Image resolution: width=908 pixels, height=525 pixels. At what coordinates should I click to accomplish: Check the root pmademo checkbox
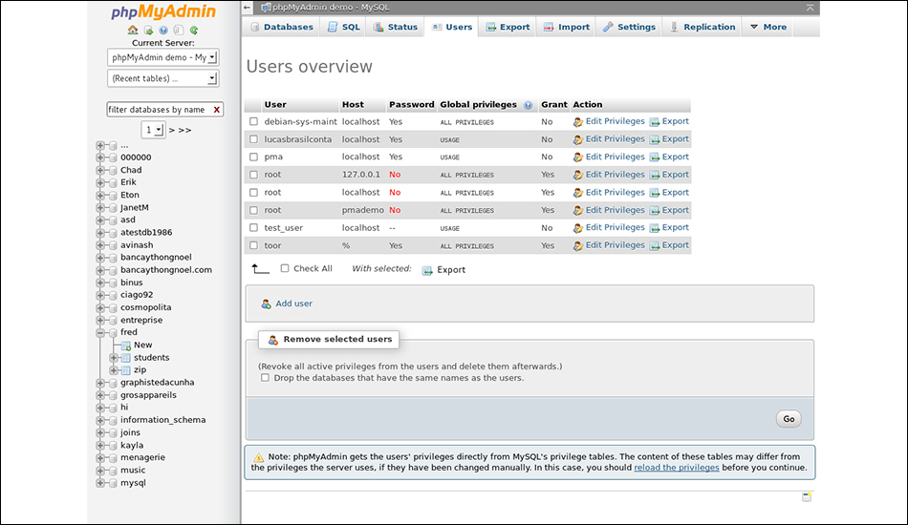coord(253,210)
